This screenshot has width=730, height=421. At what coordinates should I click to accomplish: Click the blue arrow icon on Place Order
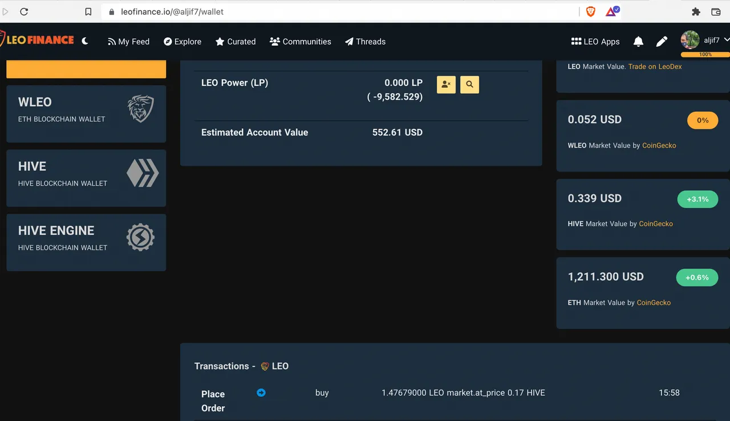(x=261, y=393)
